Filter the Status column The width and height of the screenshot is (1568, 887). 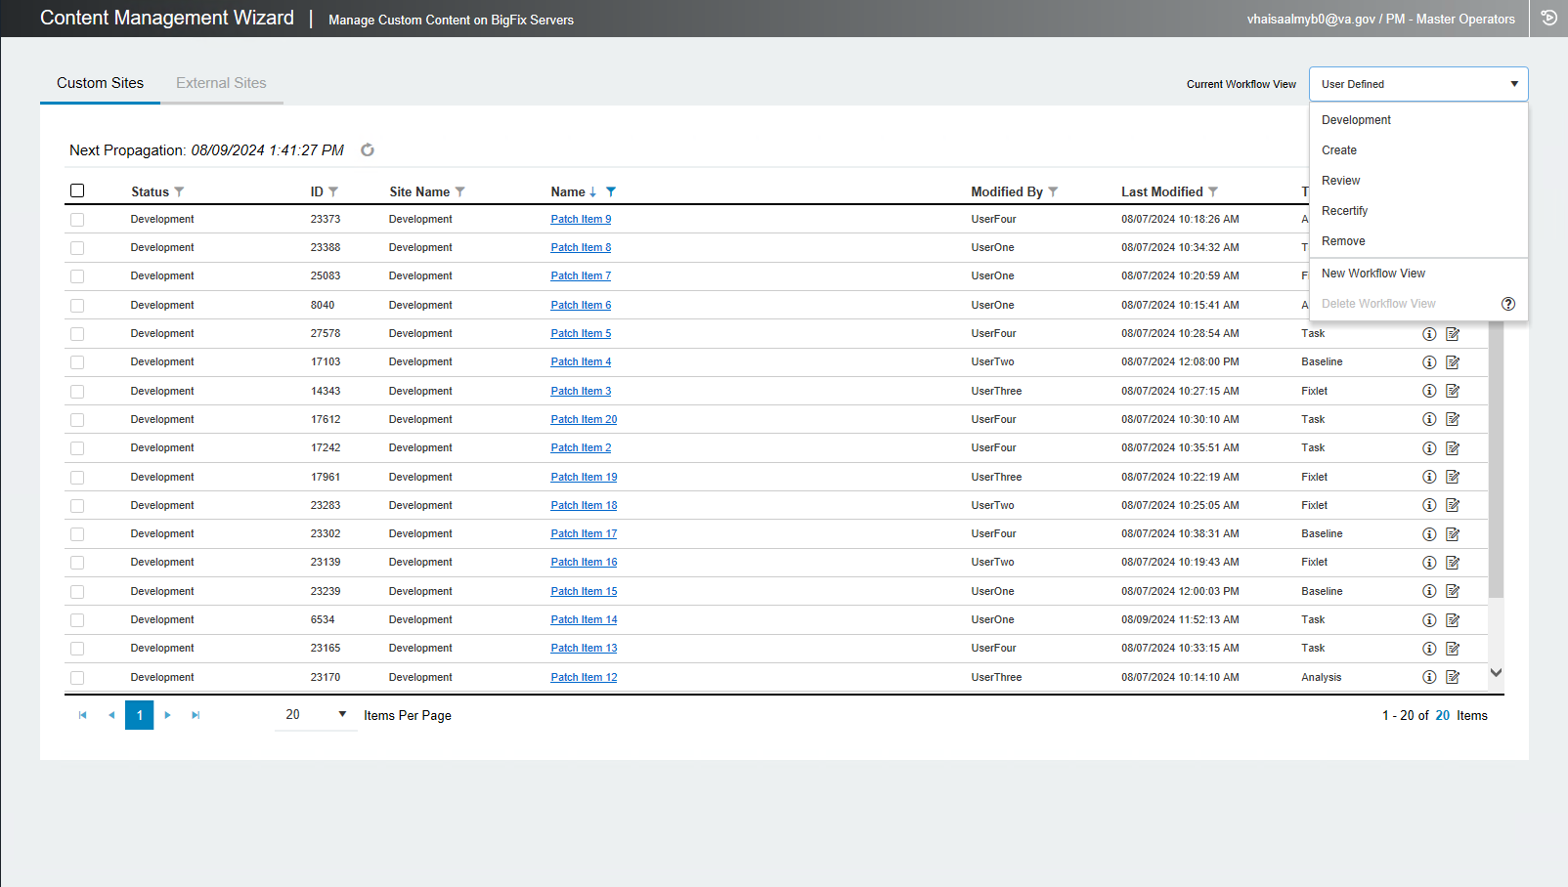click(x=179, y=192)
